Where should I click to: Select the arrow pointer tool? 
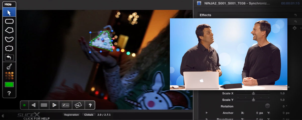(9, 13)
